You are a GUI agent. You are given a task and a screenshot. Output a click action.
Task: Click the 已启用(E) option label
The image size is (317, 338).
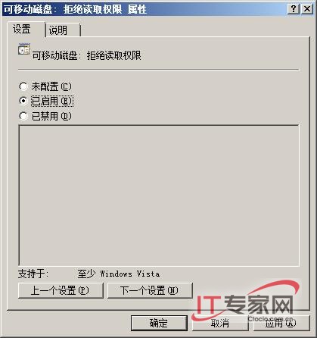tap(52, 101)
